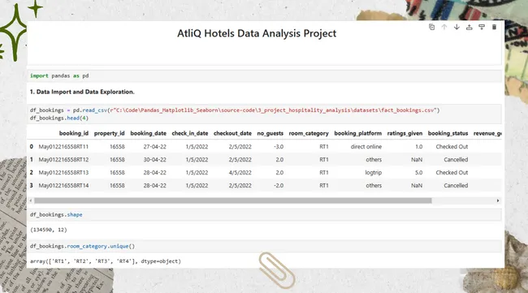Click the -2.0 guests value
528x293 pixels.
pyautogui.click(x=279, y=185)
